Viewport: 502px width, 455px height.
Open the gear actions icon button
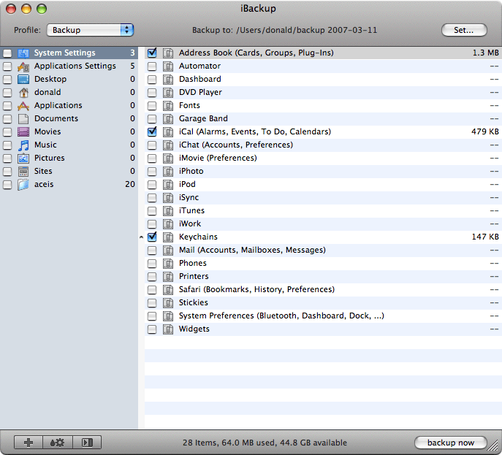pyautogui.click(x=58, y=443)
